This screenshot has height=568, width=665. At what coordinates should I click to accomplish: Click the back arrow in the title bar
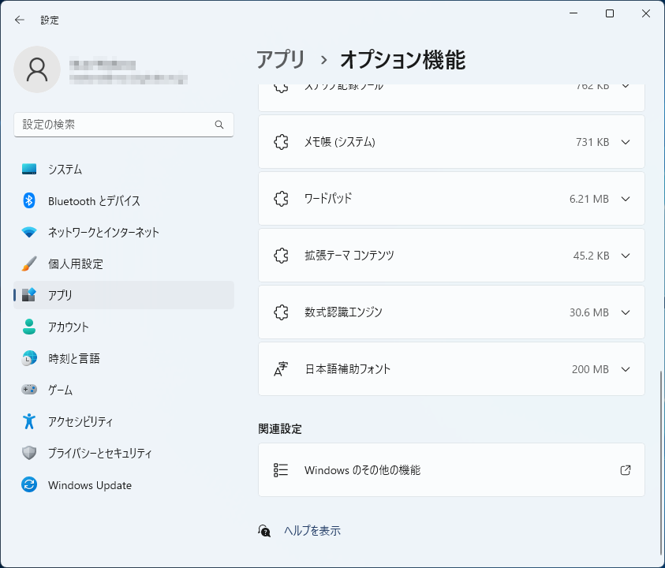click(x=20, y=20)
